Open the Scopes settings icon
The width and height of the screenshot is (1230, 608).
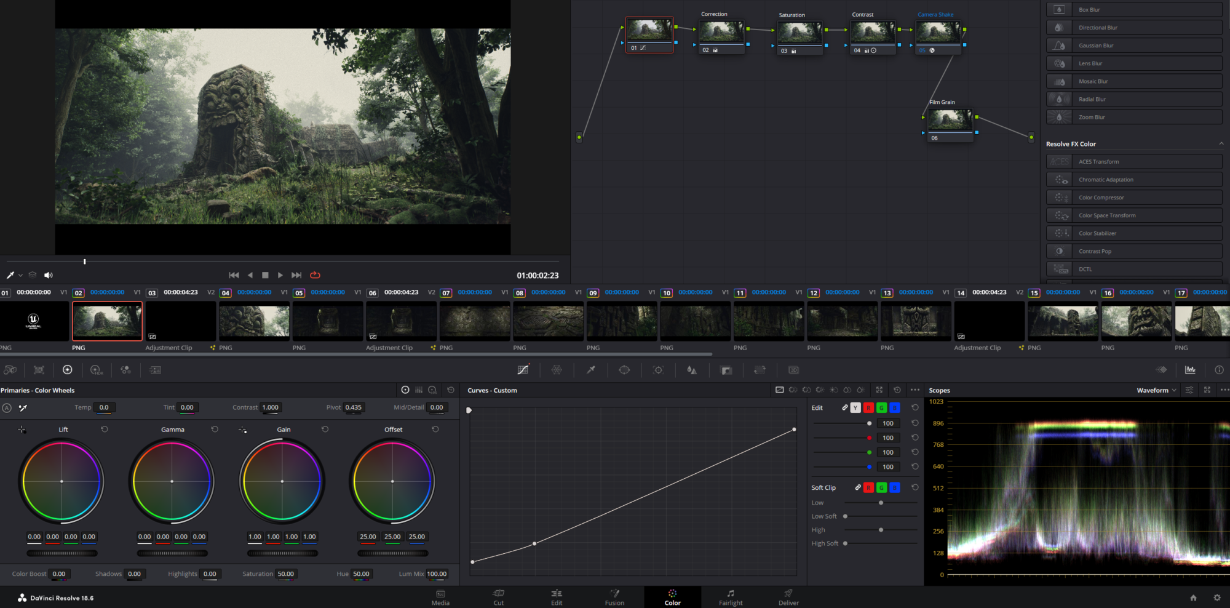click(1189, 390)
